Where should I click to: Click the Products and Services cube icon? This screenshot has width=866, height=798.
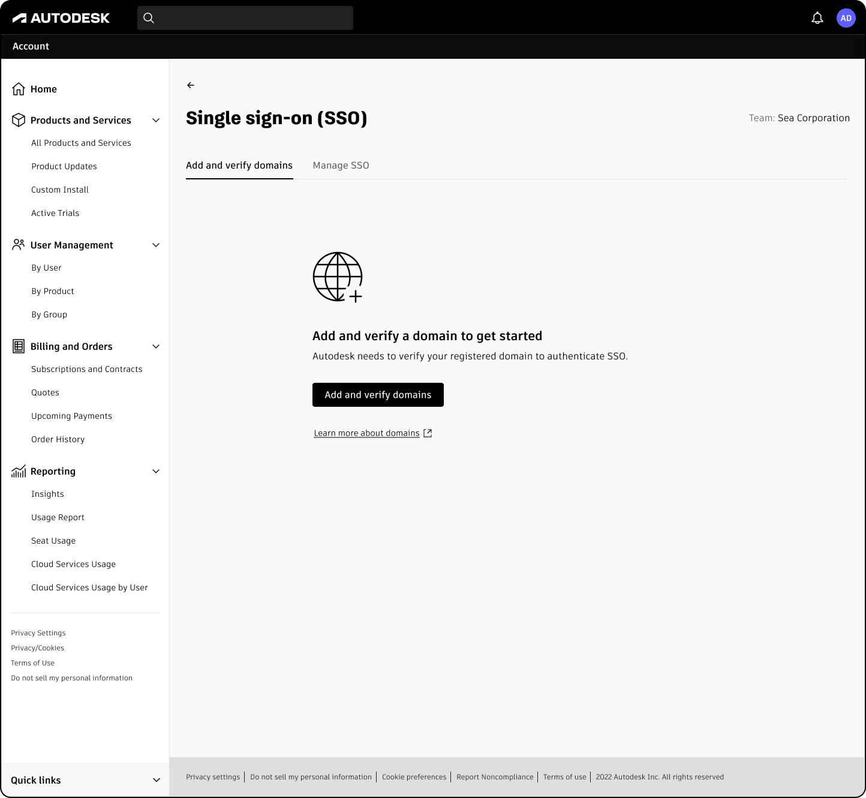(x=19, y=120)
